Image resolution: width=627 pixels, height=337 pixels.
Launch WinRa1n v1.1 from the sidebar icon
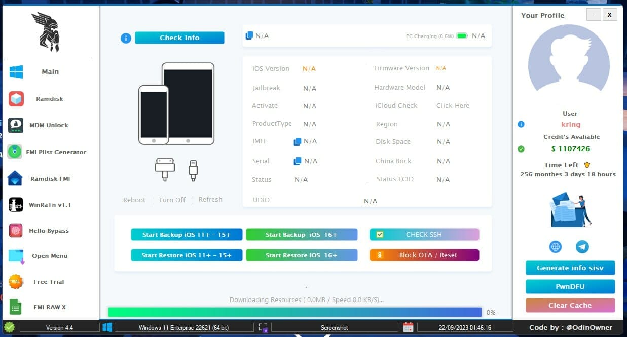[16, 204]
